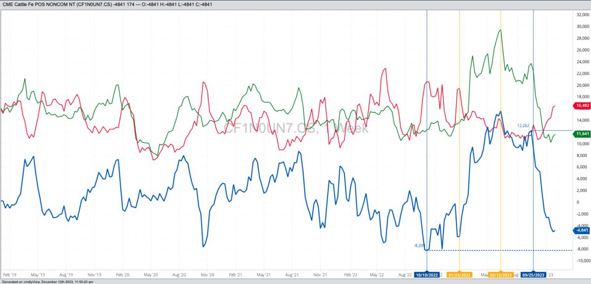Click the 09/25/2023 blue date marker
Image resolution: width=591 pixels, height=284 pixels.
(x=534, y=275)
